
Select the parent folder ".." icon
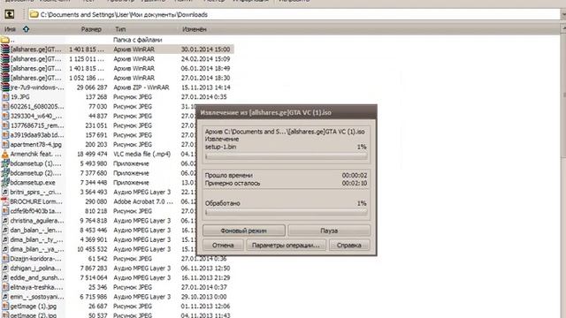(x=4, y=40)
